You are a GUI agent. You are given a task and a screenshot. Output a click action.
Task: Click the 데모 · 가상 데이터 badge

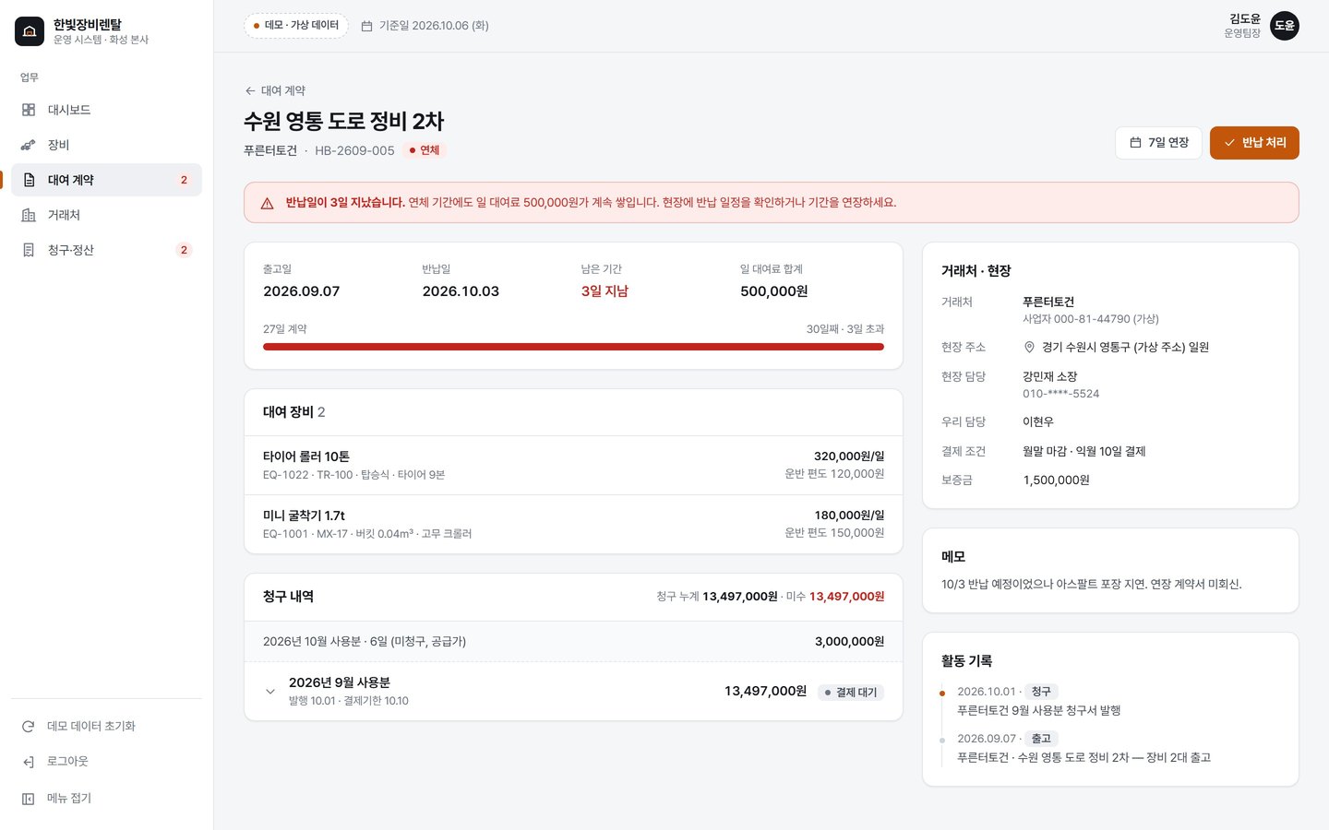[296, 26]
